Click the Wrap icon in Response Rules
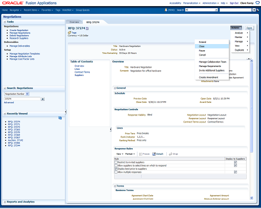This screenshot has height=209, width=261. tap(170, 154)
